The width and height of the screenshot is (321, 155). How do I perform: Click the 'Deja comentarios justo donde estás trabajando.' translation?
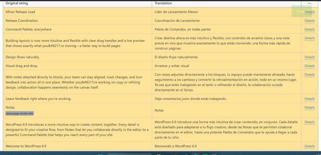191,99
